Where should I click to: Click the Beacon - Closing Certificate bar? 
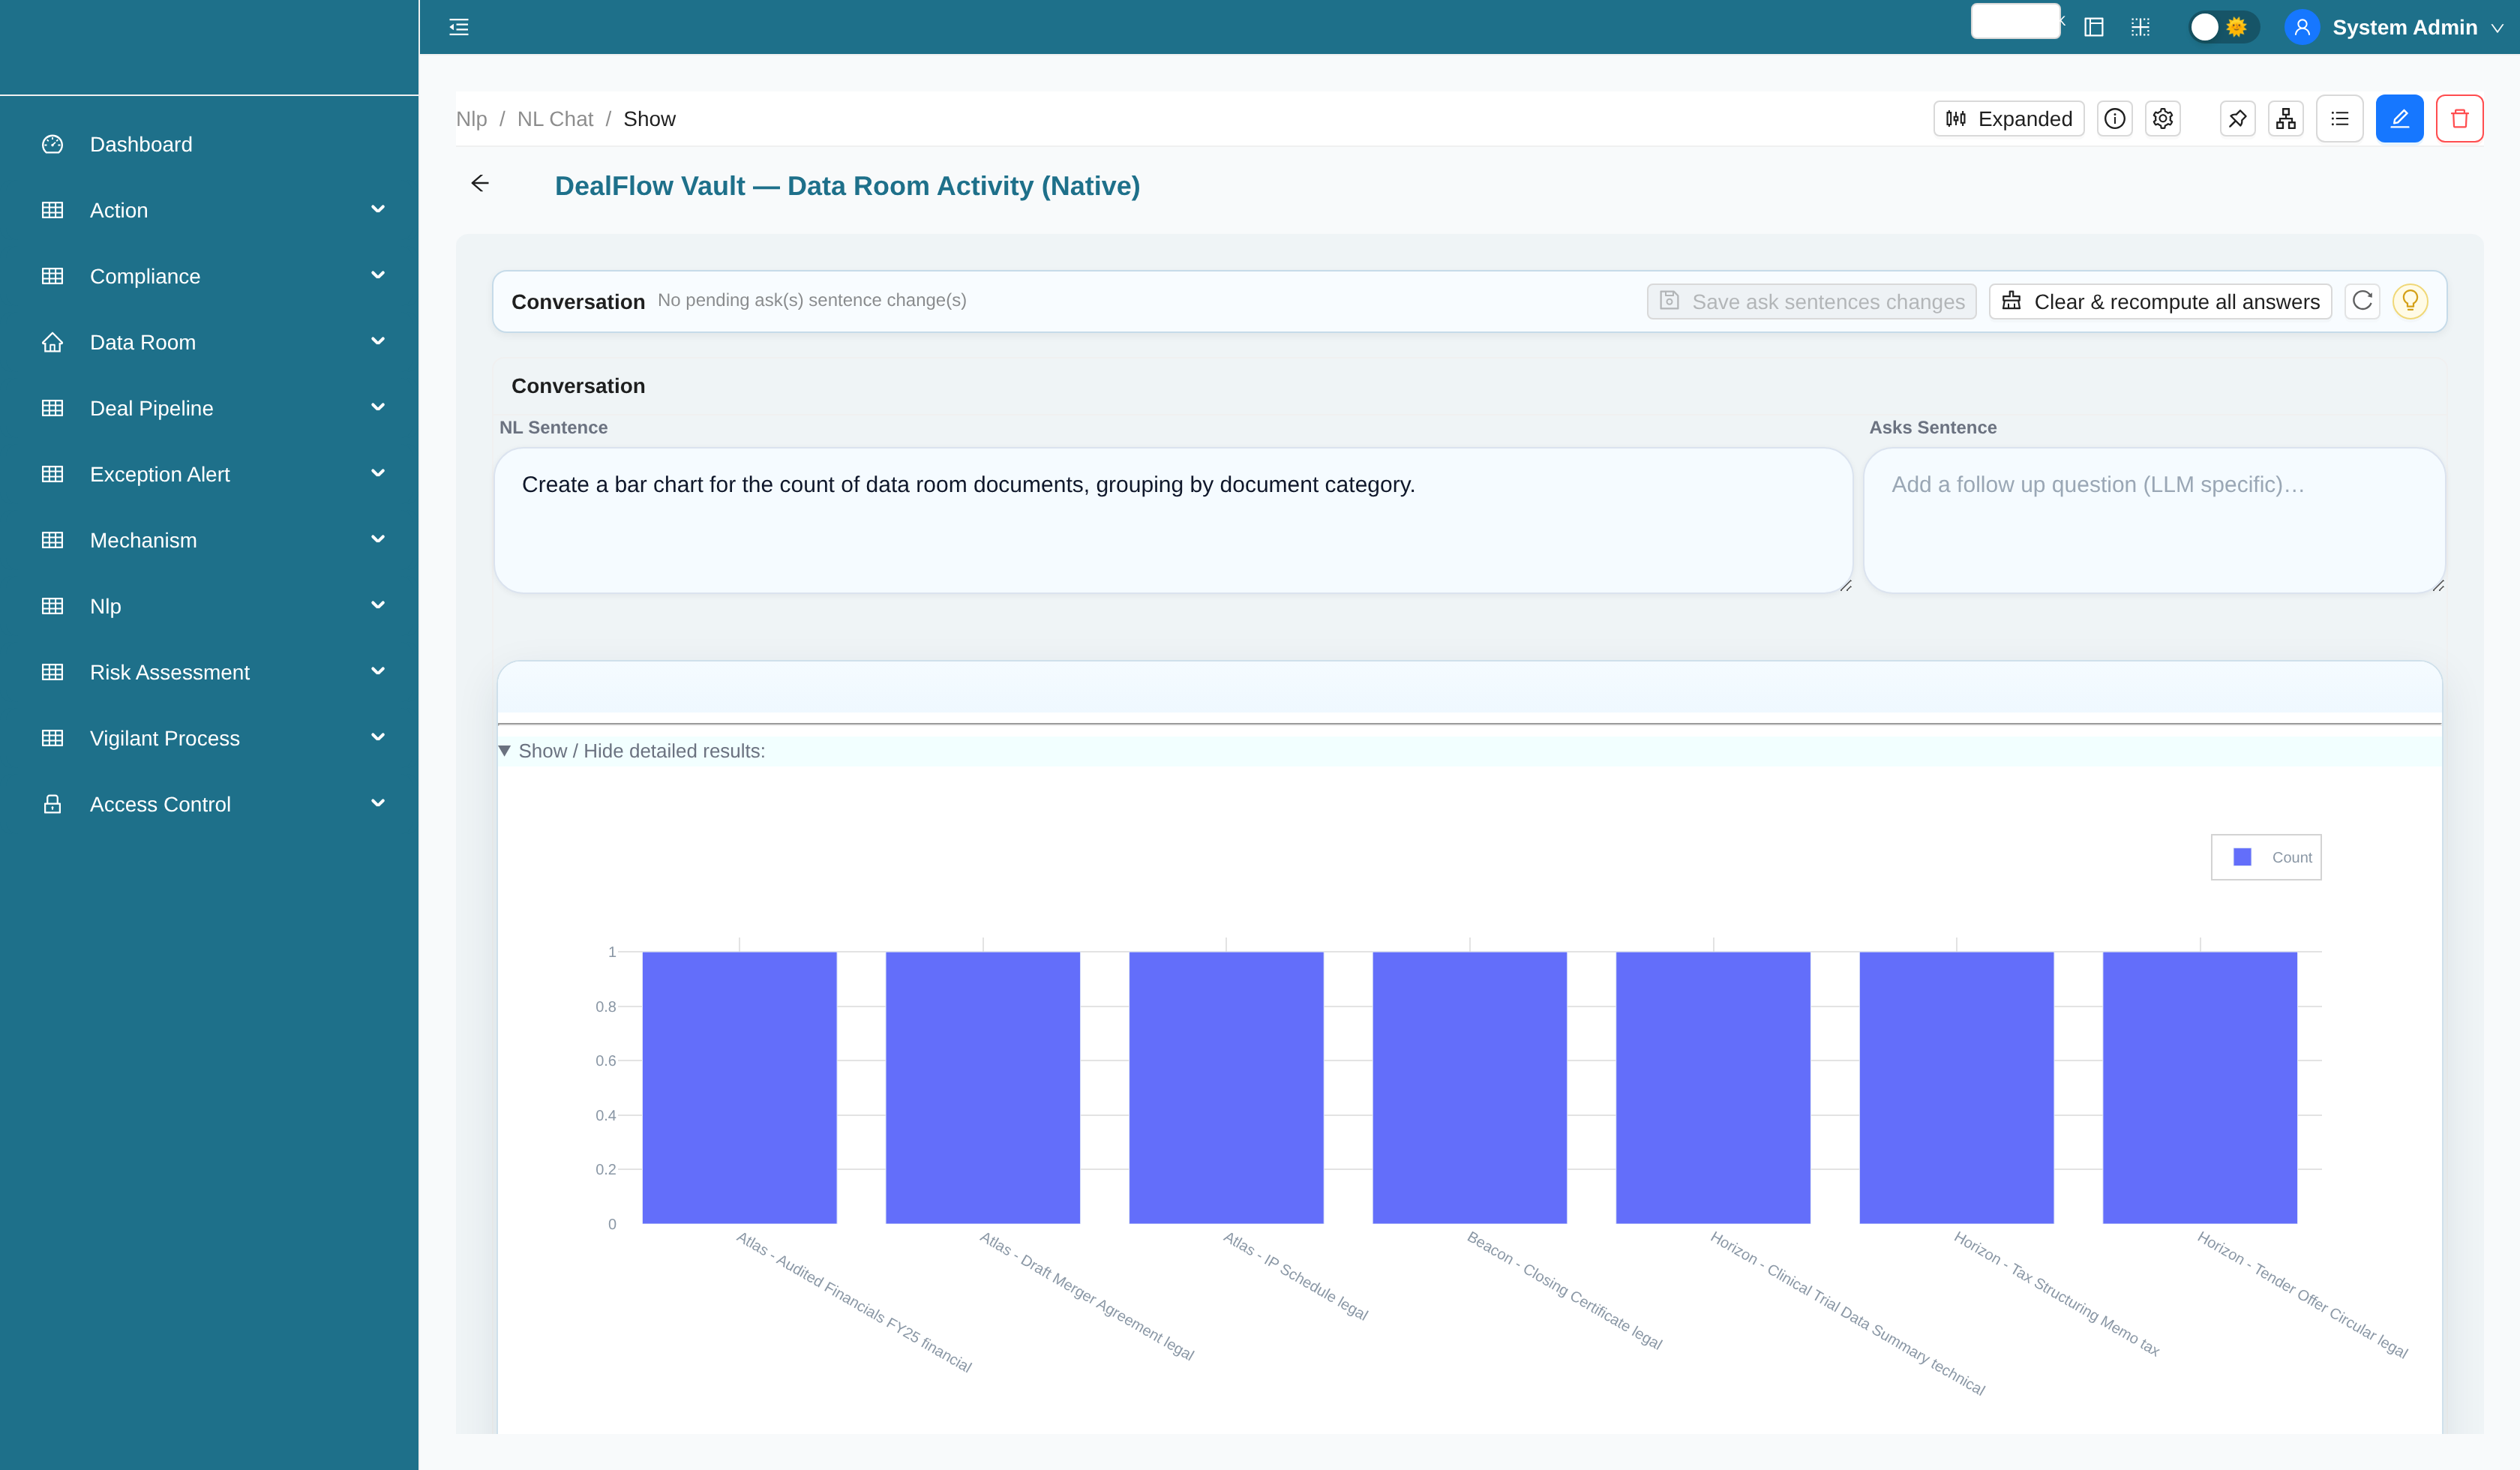pyautogui.click(x=1470, y=1088)
